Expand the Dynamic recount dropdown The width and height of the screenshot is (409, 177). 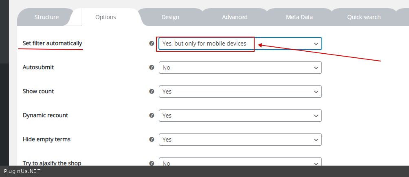coord(240,116)
